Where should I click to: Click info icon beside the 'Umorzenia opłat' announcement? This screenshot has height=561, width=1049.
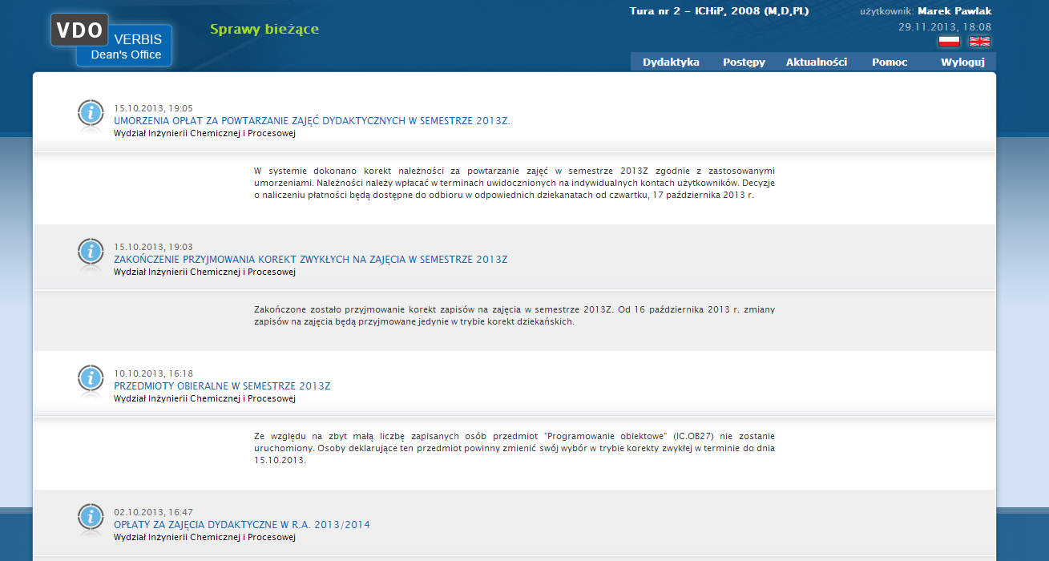[x=91, y=115]
